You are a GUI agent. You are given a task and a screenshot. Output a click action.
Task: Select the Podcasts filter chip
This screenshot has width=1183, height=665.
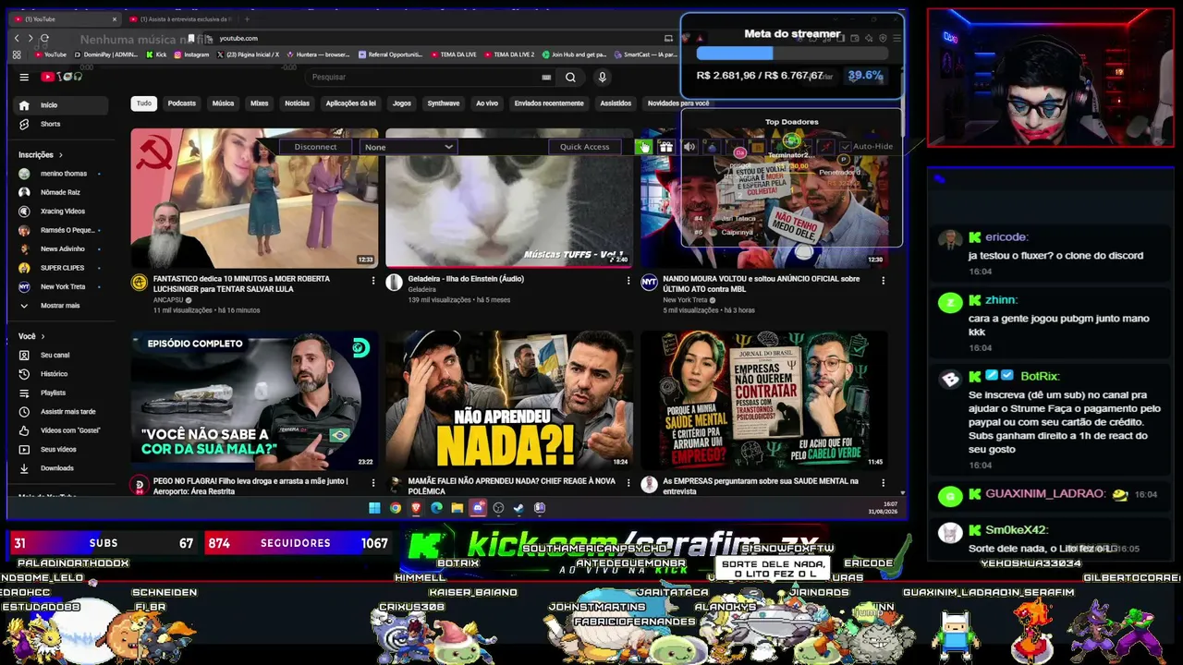[x=182, y=103]
